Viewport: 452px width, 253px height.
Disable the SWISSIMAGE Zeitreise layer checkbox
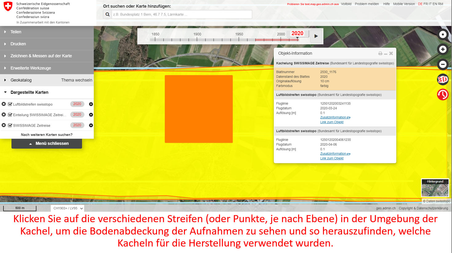tap(10, 125)
